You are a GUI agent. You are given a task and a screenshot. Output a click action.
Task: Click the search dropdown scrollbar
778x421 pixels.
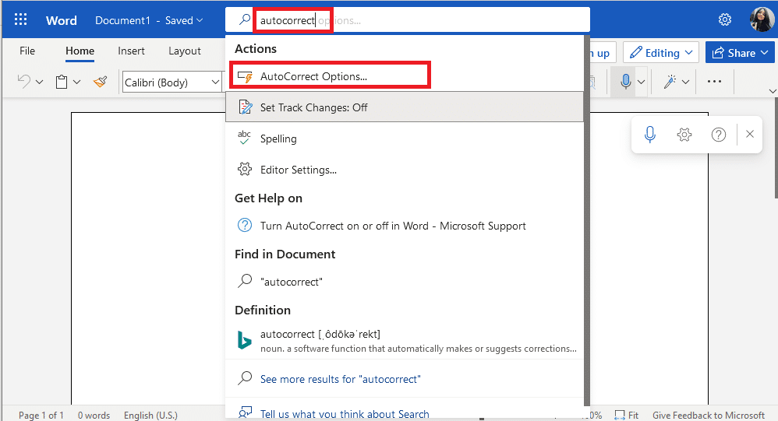pos(587,220)
